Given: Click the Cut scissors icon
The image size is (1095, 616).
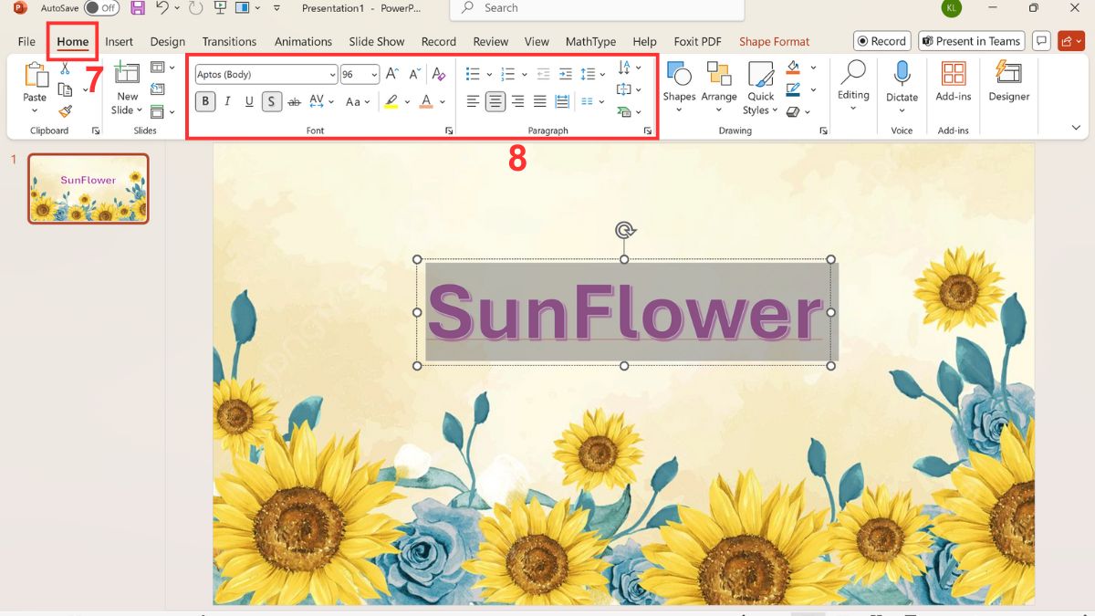Looking at the screenshot, I should tap(65, 69).
